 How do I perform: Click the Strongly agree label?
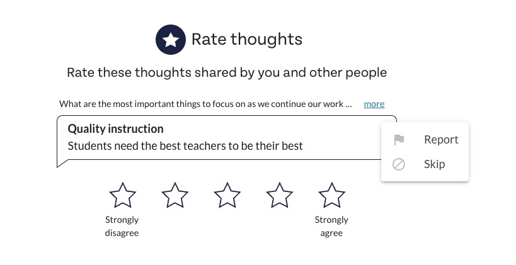coord(331,226)
